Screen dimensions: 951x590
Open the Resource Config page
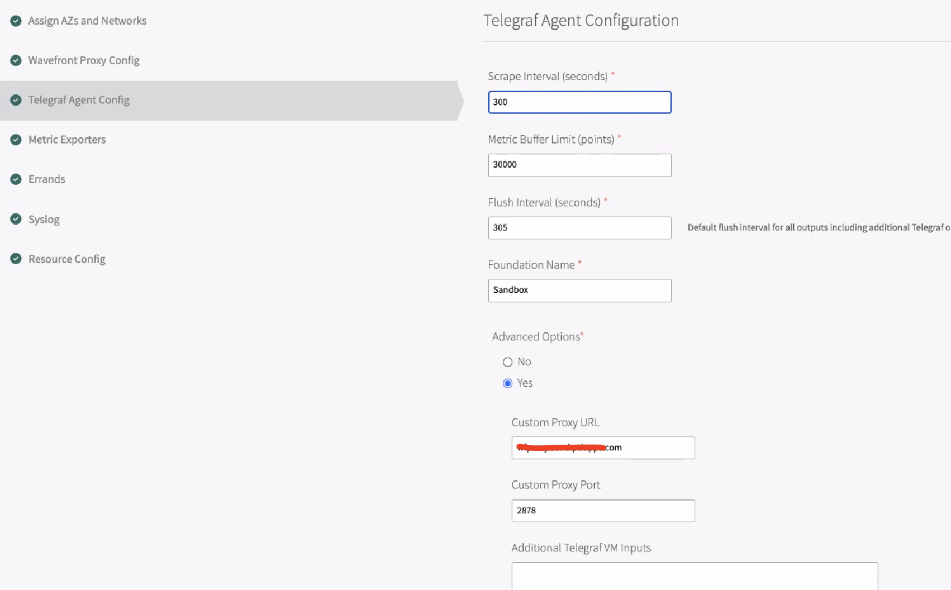point(67,259)
